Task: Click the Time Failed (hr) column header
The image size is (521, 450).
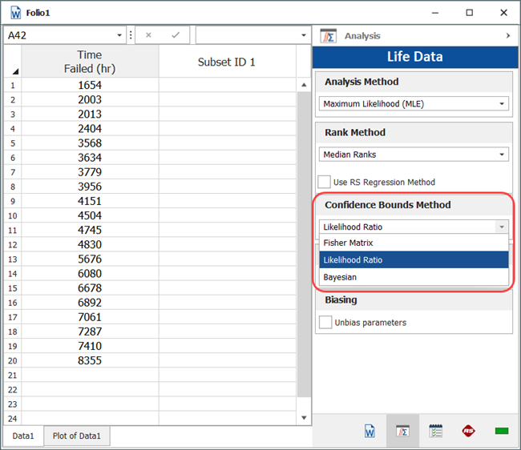Action: [x=90, y=62]
